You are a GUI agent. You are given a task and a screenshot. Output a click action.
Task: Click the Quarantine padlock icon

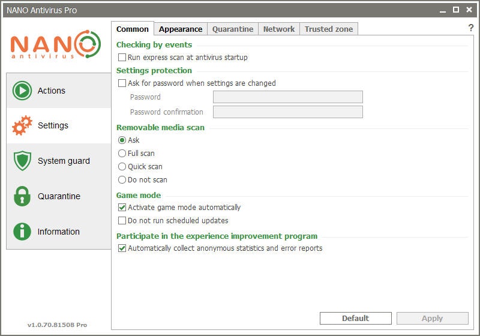[x=22, y=196]
